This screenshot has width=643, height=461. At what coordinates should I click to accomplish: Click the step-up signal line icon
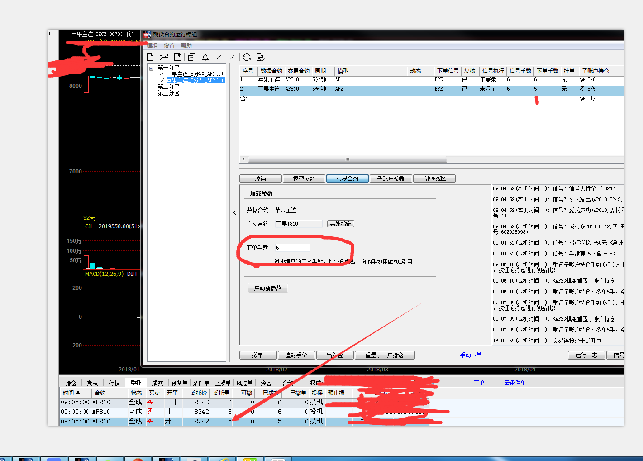click(219, 57)
